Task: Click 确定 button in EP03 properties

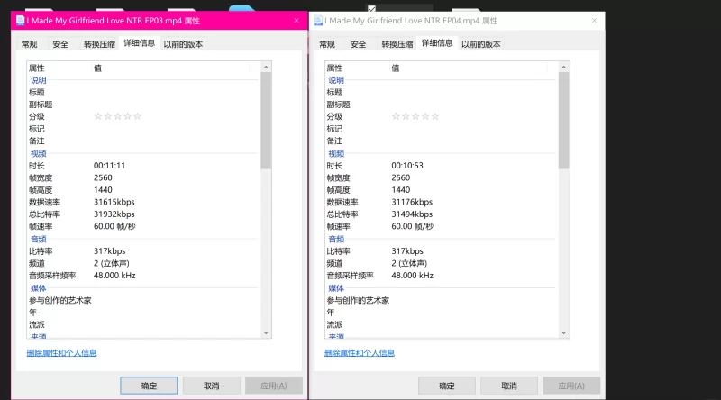Action: (149, 386)
